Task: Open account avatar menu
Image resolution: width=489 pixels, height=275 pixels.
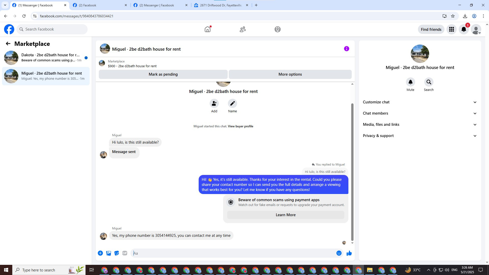Action: pos(476,29)
